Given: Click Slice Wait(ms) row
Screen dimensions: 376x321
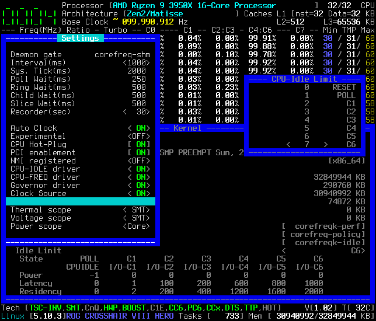Looking at the screenshot, I should point(81,103).
